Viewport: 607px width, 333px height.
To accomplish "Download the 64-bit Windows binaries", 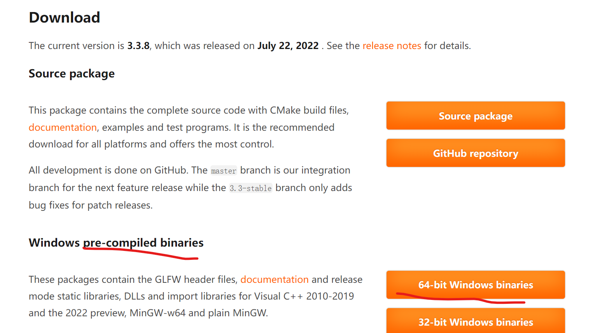I will [x=475, y=285].
